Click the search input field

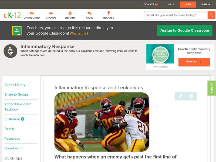coord(176,15)
